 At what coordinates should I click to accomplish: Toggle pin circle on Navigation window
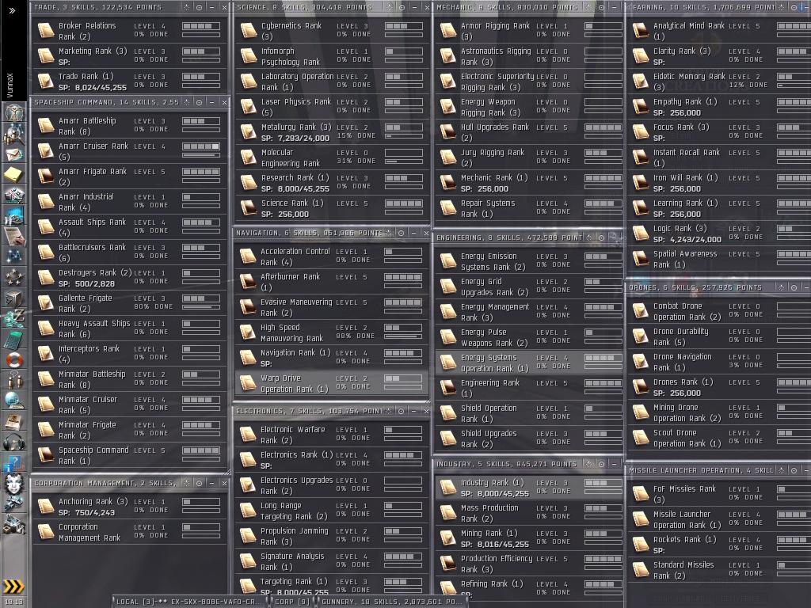pyautogui.click(x=402, y=234)
